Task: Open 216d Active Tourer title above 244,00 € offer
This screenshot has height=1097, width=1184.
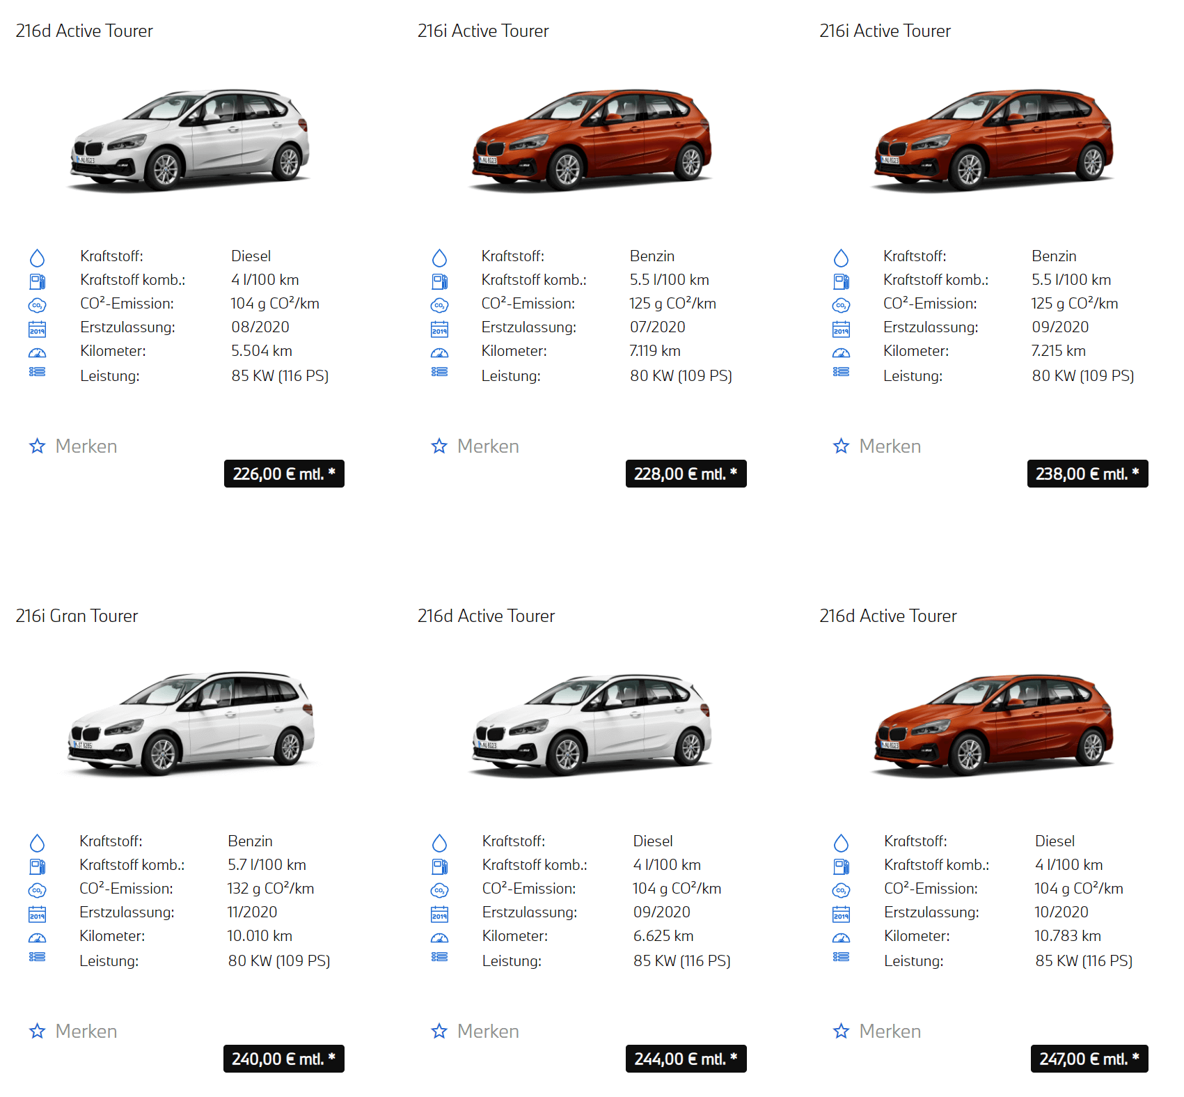Action: 486,616
